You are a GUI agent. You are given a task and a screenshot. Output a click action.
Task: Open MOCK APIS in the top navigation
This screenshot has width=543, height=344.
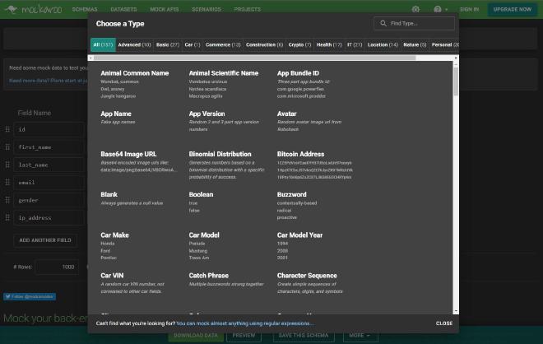point(165,9)
